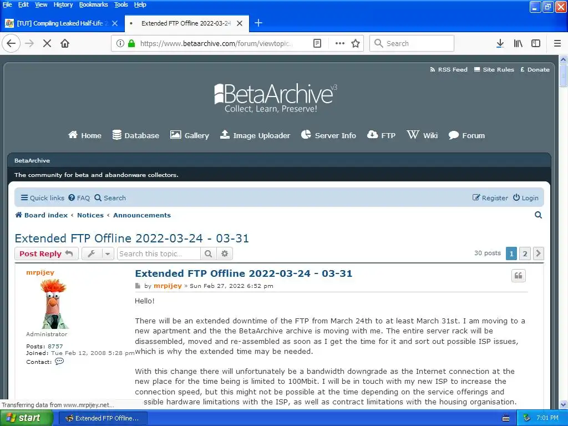
Task: Open Gallery in site navigation
Action: point(190,135)
